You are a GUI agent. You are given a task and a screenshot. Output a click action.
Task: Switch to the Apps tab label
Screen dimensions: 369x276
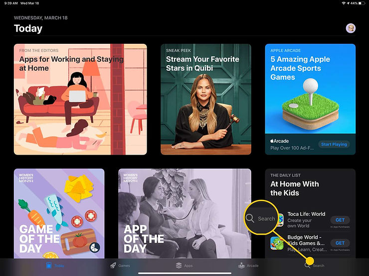coord(188,266)
